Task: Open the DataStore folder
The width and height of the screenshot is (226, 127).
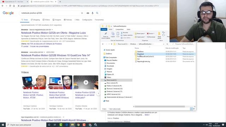Action: pyautogui.click(x=140, y=52)
